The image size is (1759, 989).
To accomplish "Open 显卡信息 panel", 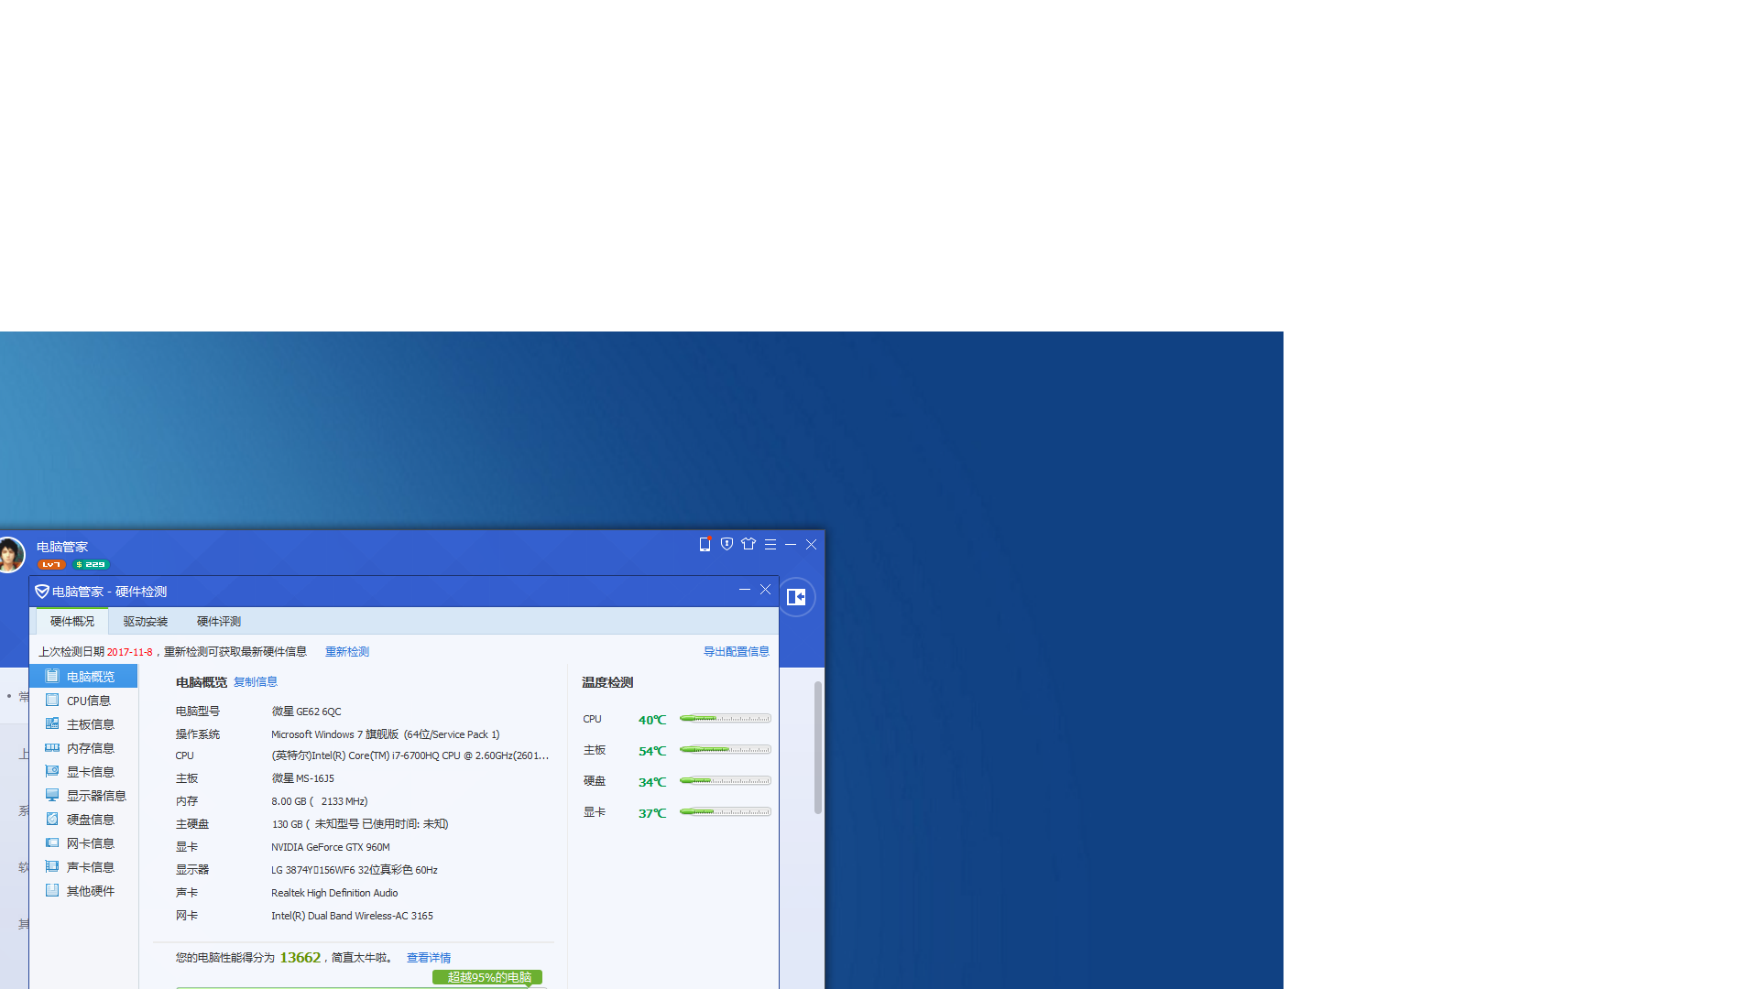I will 91,772.
